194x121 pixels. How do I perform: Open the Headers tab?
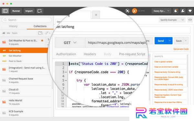pos(90,54)
